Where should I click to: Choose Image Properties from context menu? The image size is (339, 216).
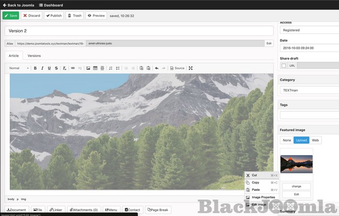coord(263,197)
